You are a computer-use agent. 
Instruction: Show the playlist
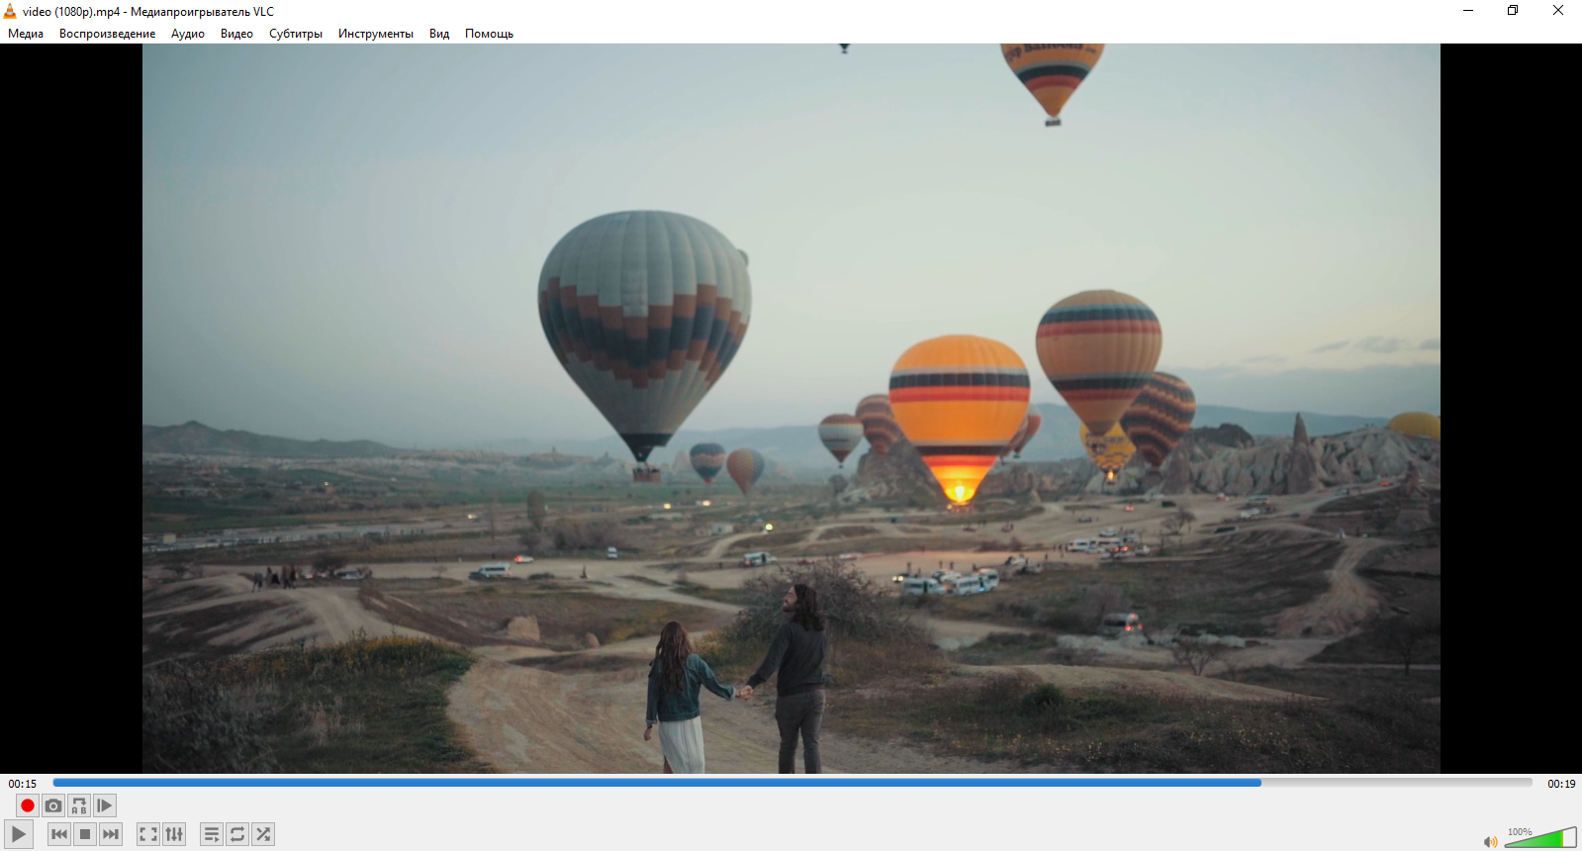[212, 834]
